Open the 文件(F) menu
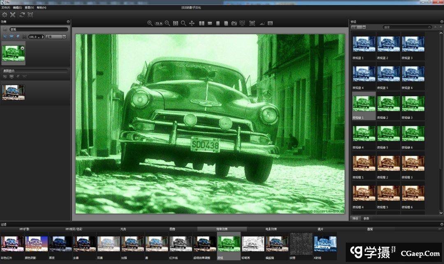 pyautogui.click(x=6, y=7)
